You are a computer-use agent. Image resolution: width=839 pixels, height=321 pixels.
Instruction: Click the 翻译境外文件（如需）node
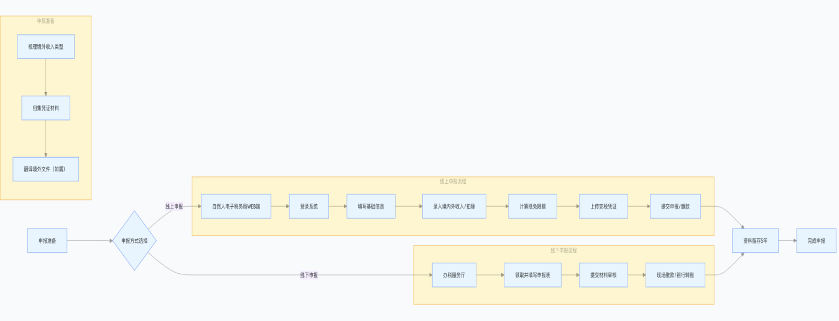pyautogui.click(x=45, y=169)
